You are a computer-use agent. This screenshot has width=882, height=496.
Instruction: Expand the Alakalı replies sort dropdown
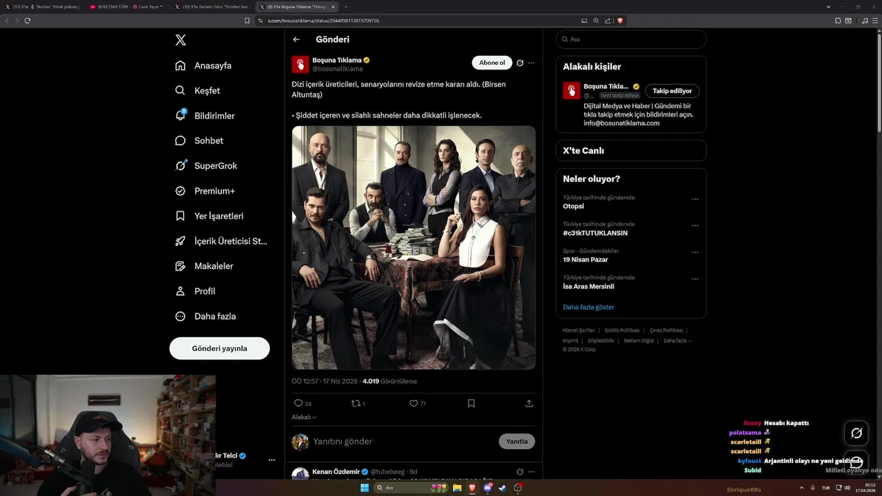tap(305, 417)
